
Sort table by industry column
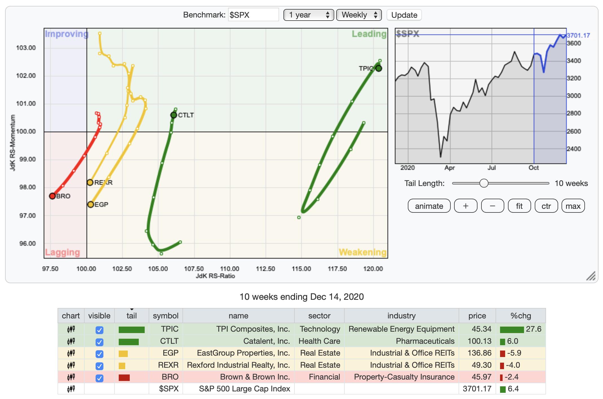pyautogui.click(x=401, y=316)
